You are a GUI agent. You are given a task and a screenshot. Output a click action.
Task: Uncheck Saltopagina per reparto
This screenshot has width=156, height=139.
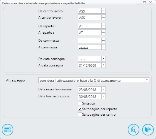click(80, 109)
